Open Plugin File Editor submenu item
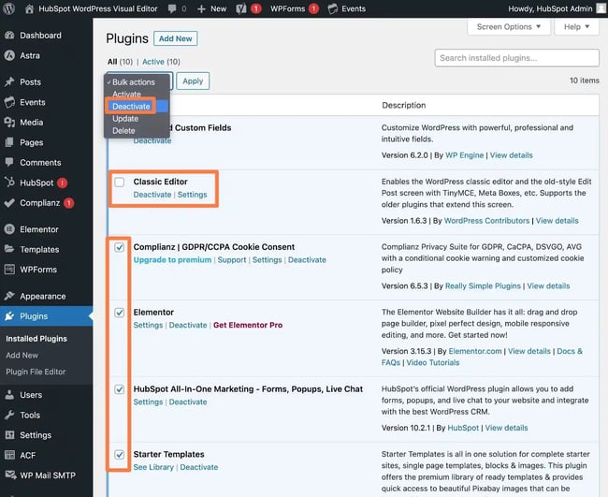 (x=36, y=372)
